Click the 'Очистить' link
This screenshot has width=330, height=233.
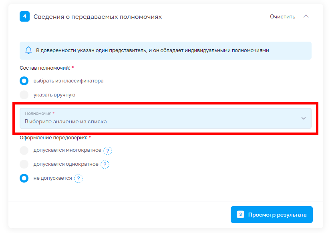pyautogui.click(x=282, y=17)
